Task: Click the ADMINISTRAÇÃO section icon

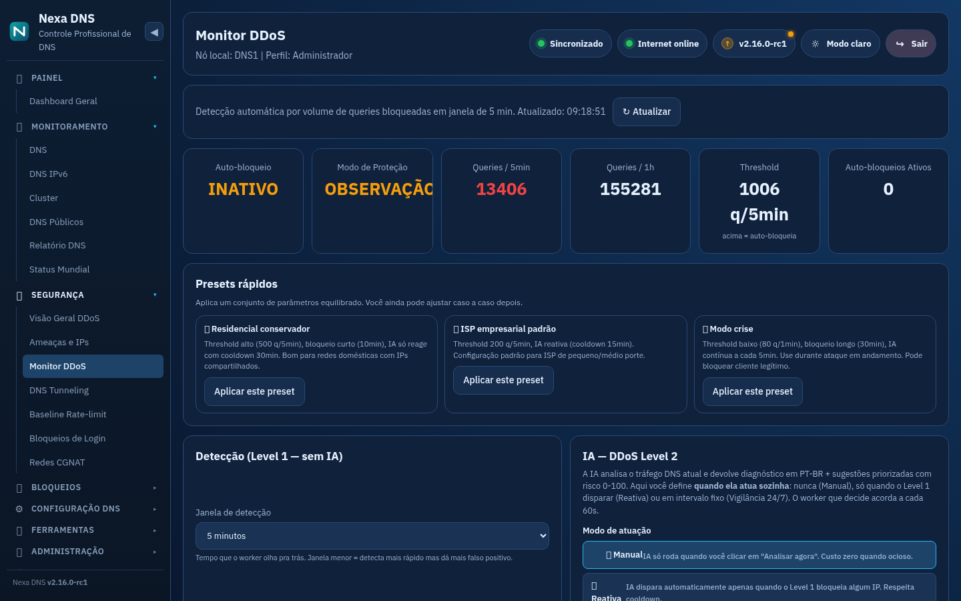Action: pyautogui.click(x=19, y=552)
